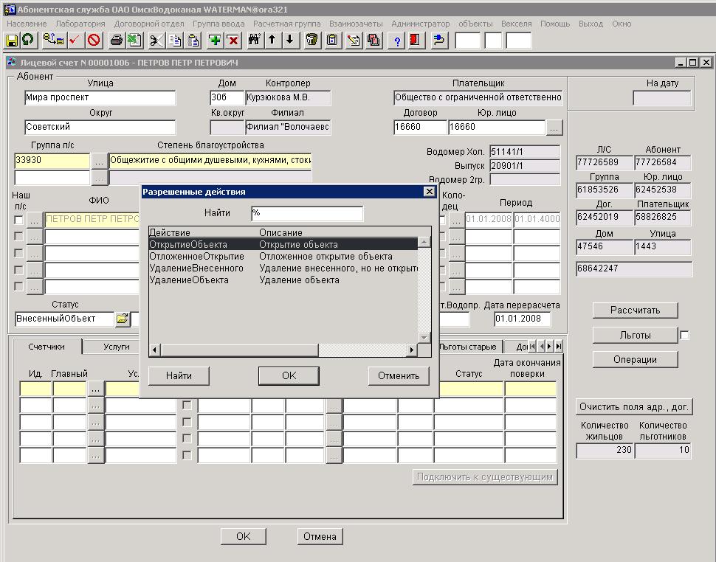Click the Save floppy disk toolbar icon
The image size is (716, 562).
(12, 40)
